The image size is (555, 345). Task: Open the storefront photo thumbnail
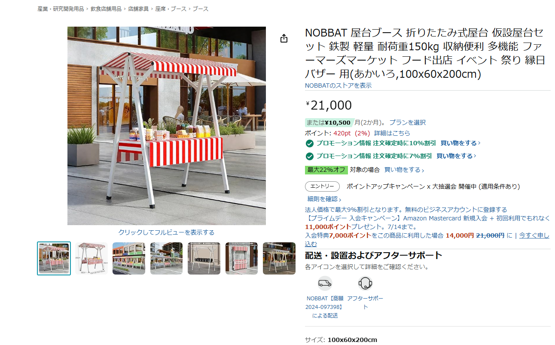coord(129,258)
